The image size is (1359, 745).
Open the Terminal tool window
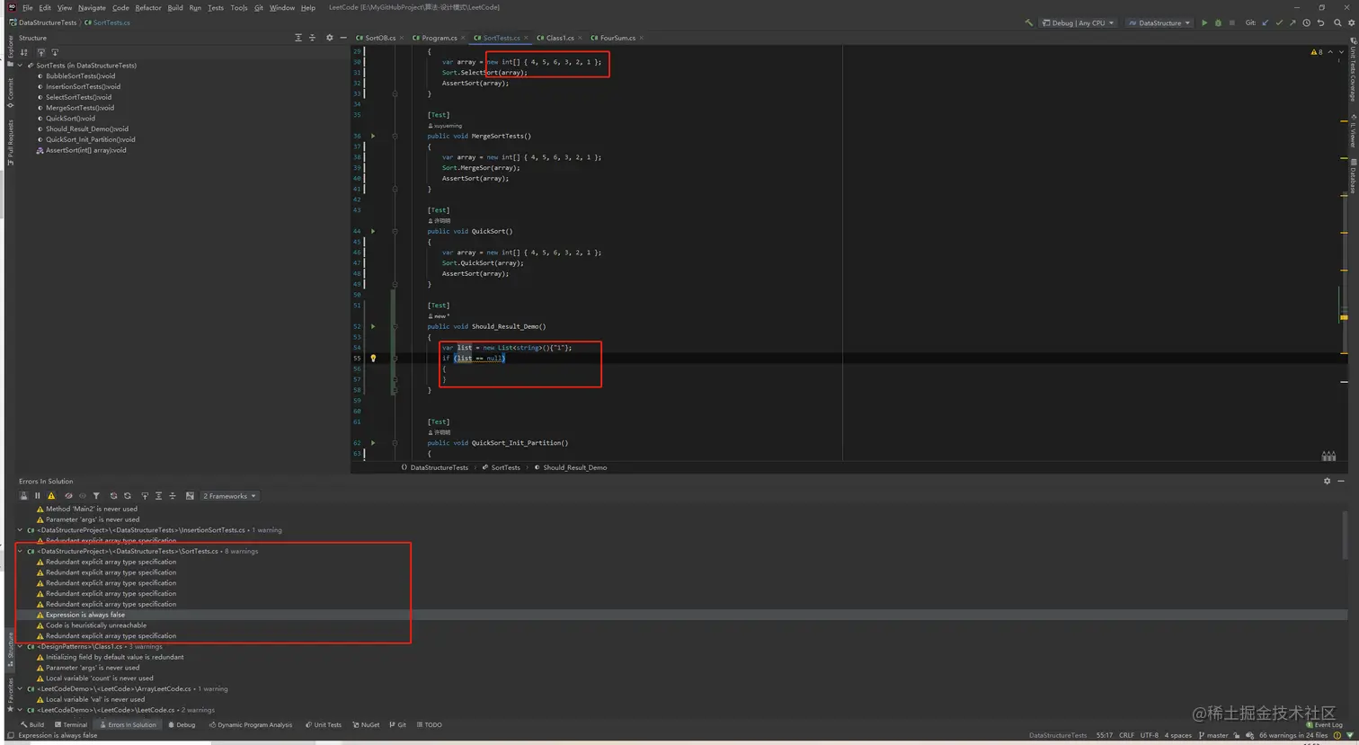click(71, 725)
